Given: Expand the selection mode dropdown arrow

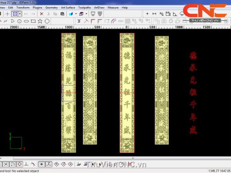Looking at the screenshot, I should click(20, 14).
